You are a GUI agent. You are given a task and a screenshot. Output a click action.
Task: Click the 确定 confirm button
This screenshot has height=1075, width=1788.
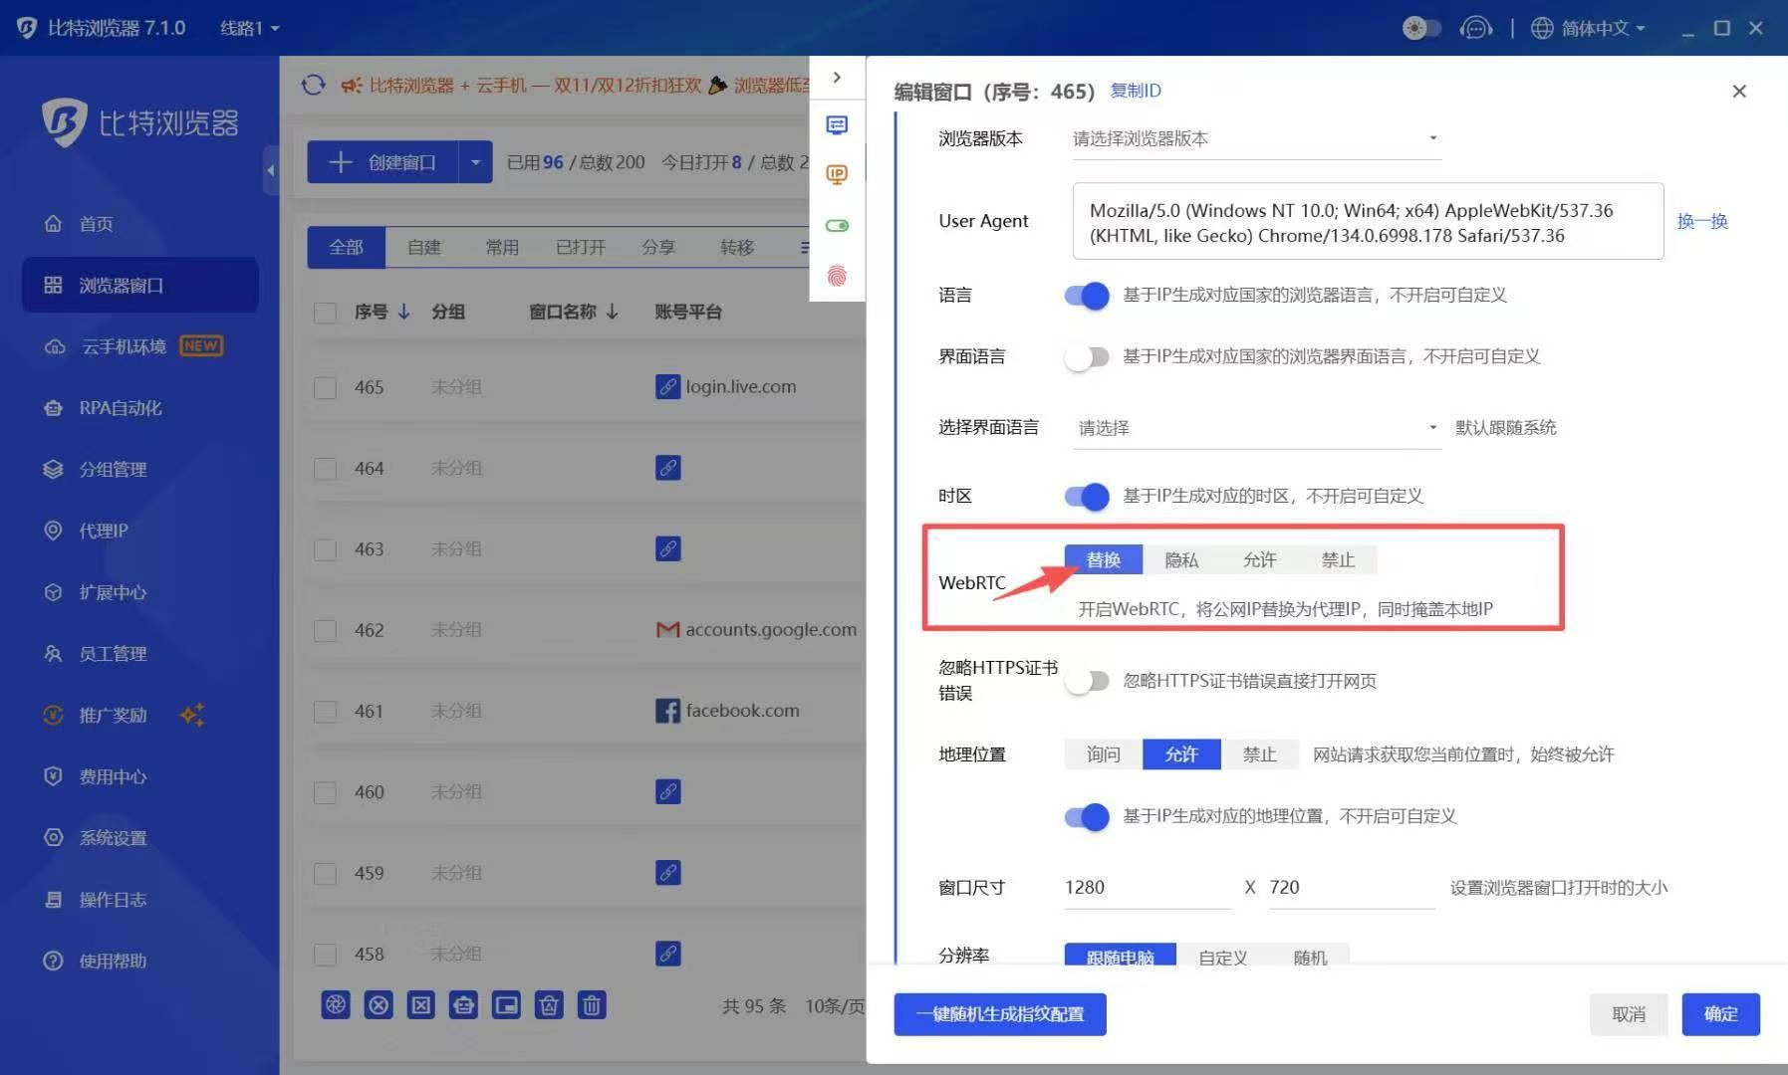coord(1720,1014)
